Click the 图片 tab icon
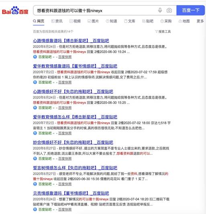 click(89, 21)
